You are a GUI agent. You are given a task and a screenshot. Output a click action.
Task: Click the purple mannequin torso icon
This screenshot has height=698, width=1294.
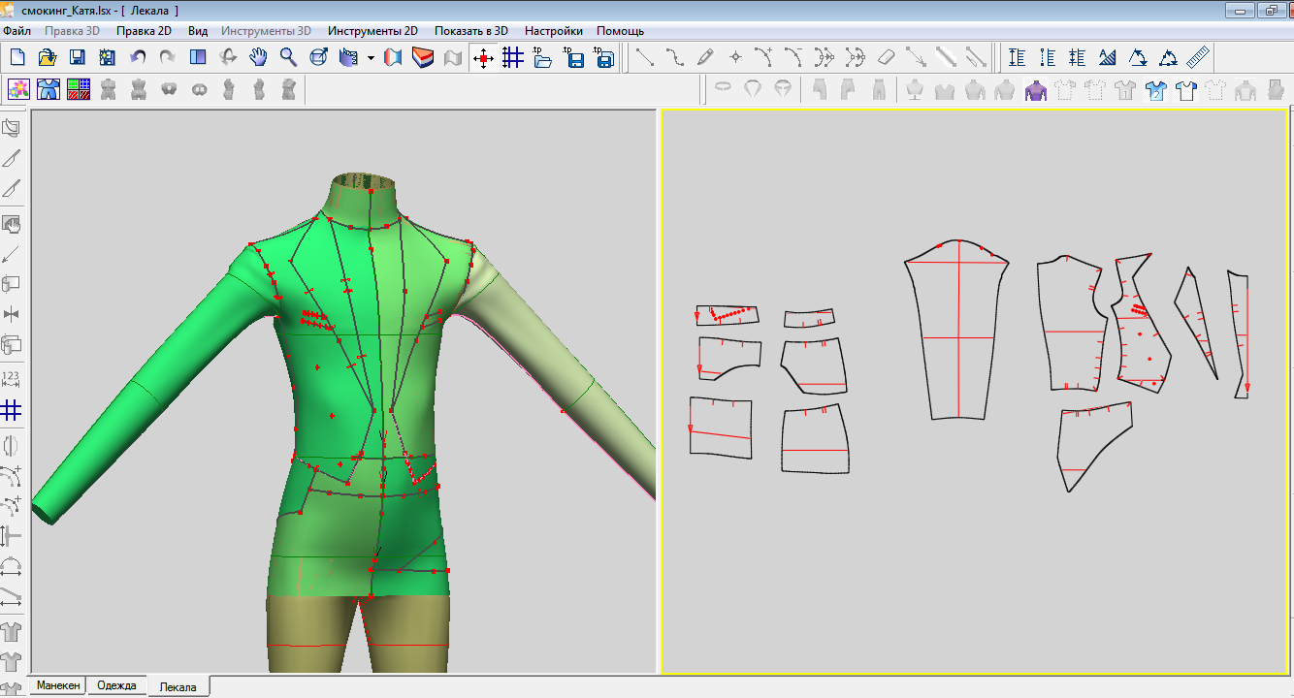tap(1035, 91)
